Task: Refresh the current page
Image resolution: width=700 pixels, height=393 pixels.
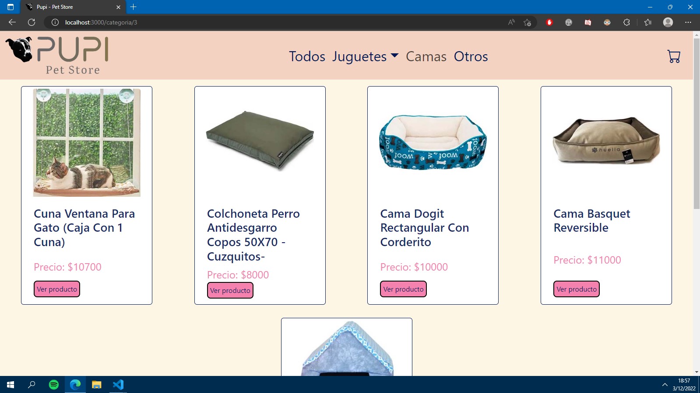Action: (32, 22)
